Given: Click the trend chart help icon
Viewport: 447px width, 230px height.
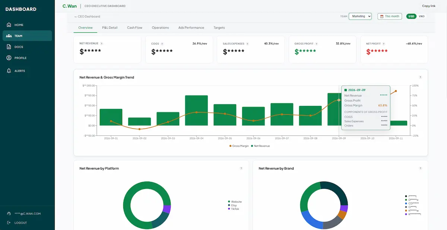Looking at the screenshot, I should pyautogui.click(x=420, y=77).
